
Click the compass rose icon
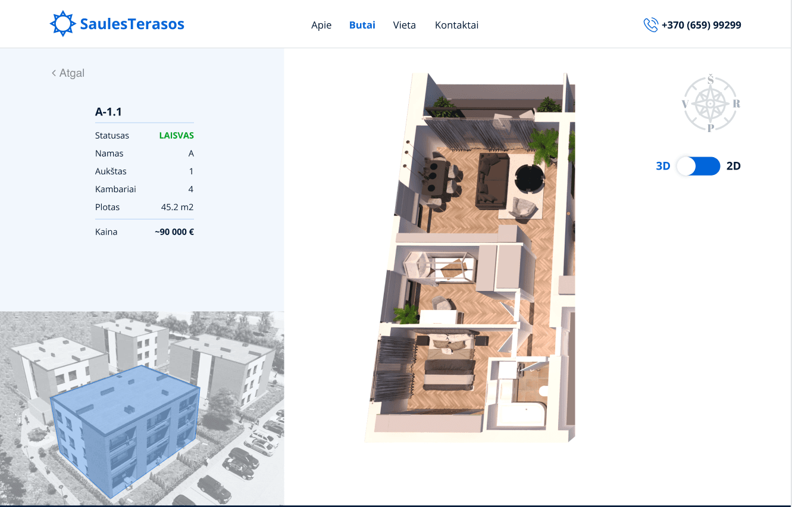click(x=710, y=104)
